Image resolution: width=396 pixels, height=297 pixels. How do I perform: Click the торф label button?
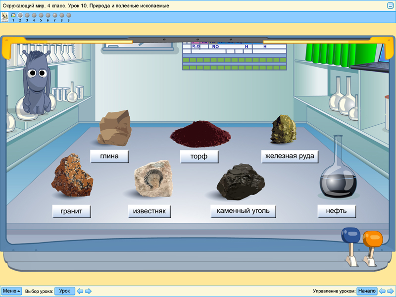(x=200, y=157)
